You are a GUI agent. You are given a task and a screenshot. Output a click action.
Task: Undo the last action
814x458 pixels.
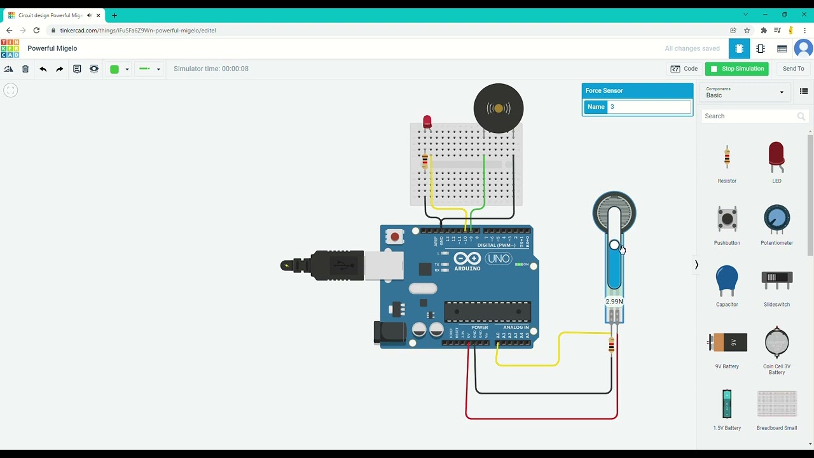[x=43, y=69]
